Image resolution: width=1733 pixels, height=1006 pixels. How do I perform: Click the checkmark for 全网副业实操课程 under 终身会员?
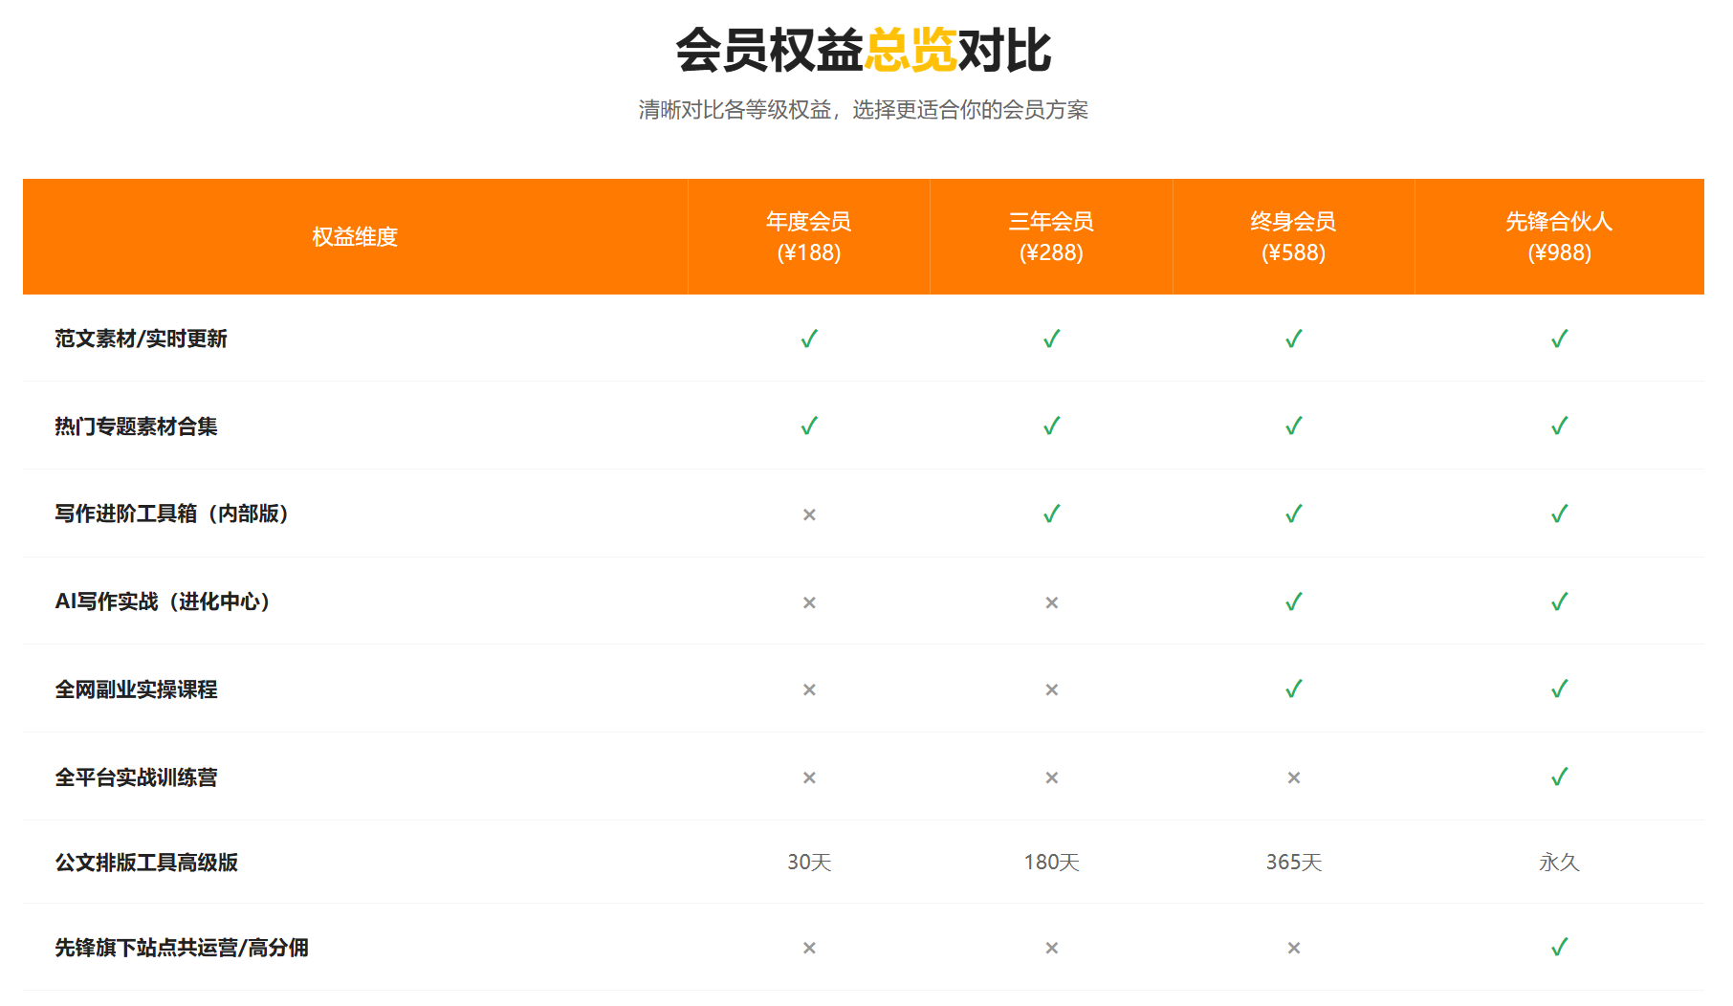(1294, 689)
